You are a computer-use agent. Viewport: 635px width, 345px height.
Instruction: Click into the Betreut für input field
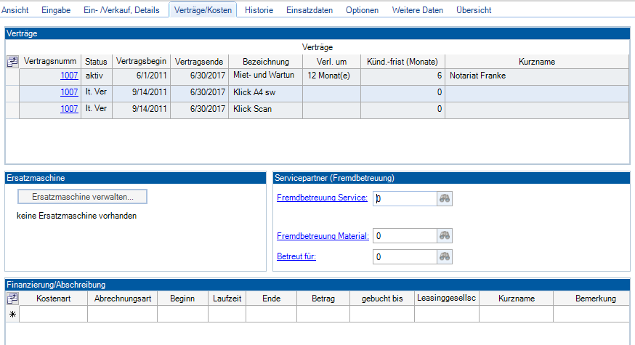[x=404, y=256]
